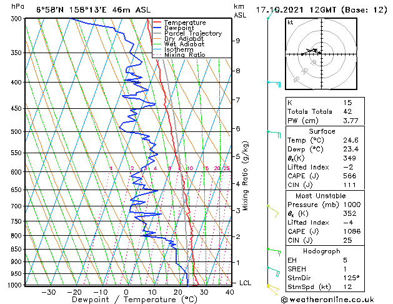Screen dimensions: 393x304
Task: Click the vertical 'Mixing Ratio (g/kg)' axis title
Action: (x=245, y=176)
